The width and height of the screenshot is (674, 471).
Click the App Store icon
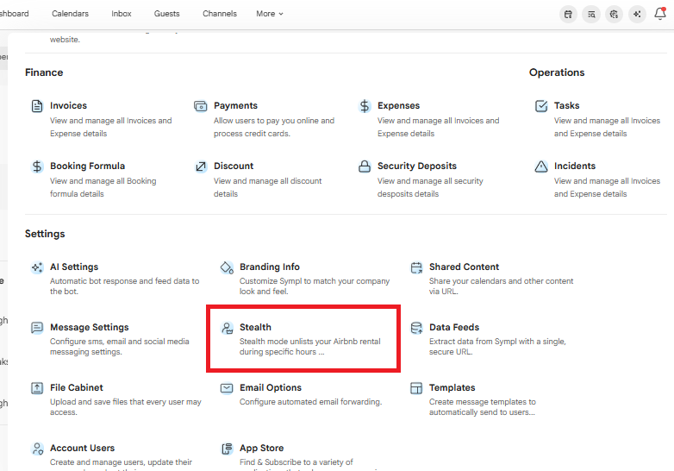click(x=227, y=449)
